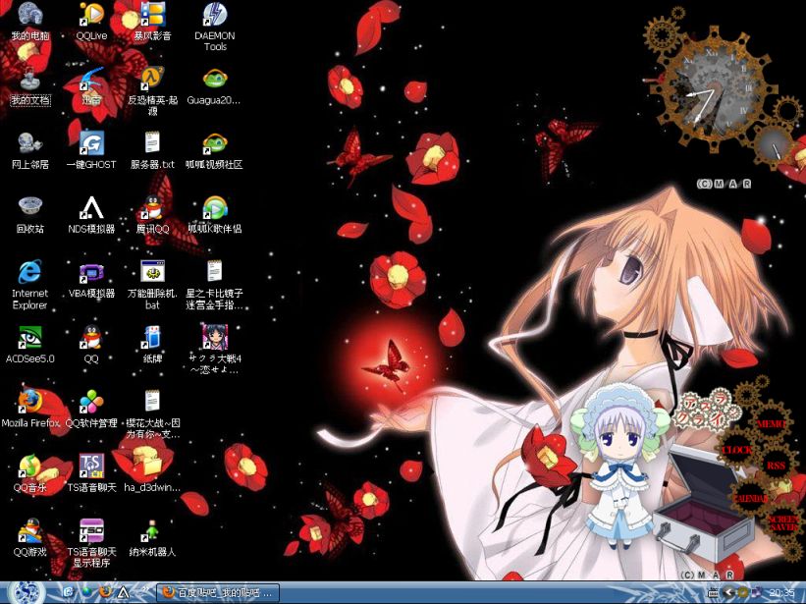806x604 pixels.
Task: Open the Start button on taskbar
Action: [25, 592]
